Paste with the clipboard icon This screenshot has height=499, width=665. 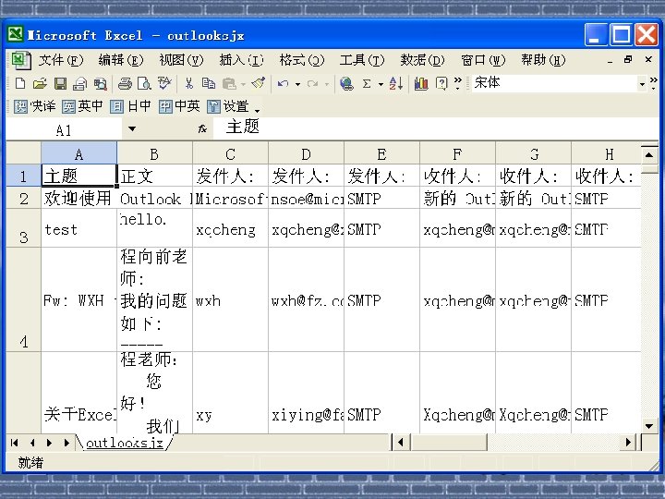click(229, 83)
